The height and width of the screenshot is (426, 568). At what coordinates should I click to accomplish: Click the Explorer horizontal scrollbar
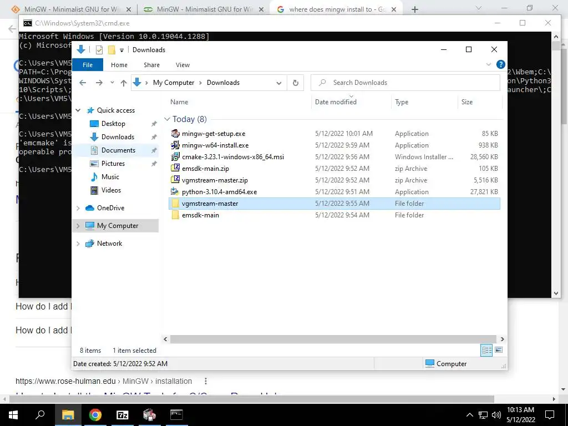coord(333,339)
